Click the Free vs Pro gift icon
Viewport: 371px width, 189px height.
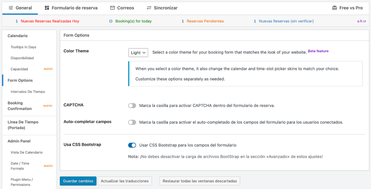[334, 8]
